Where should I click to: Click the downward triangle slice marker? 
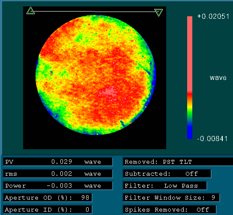pos(158,12)
